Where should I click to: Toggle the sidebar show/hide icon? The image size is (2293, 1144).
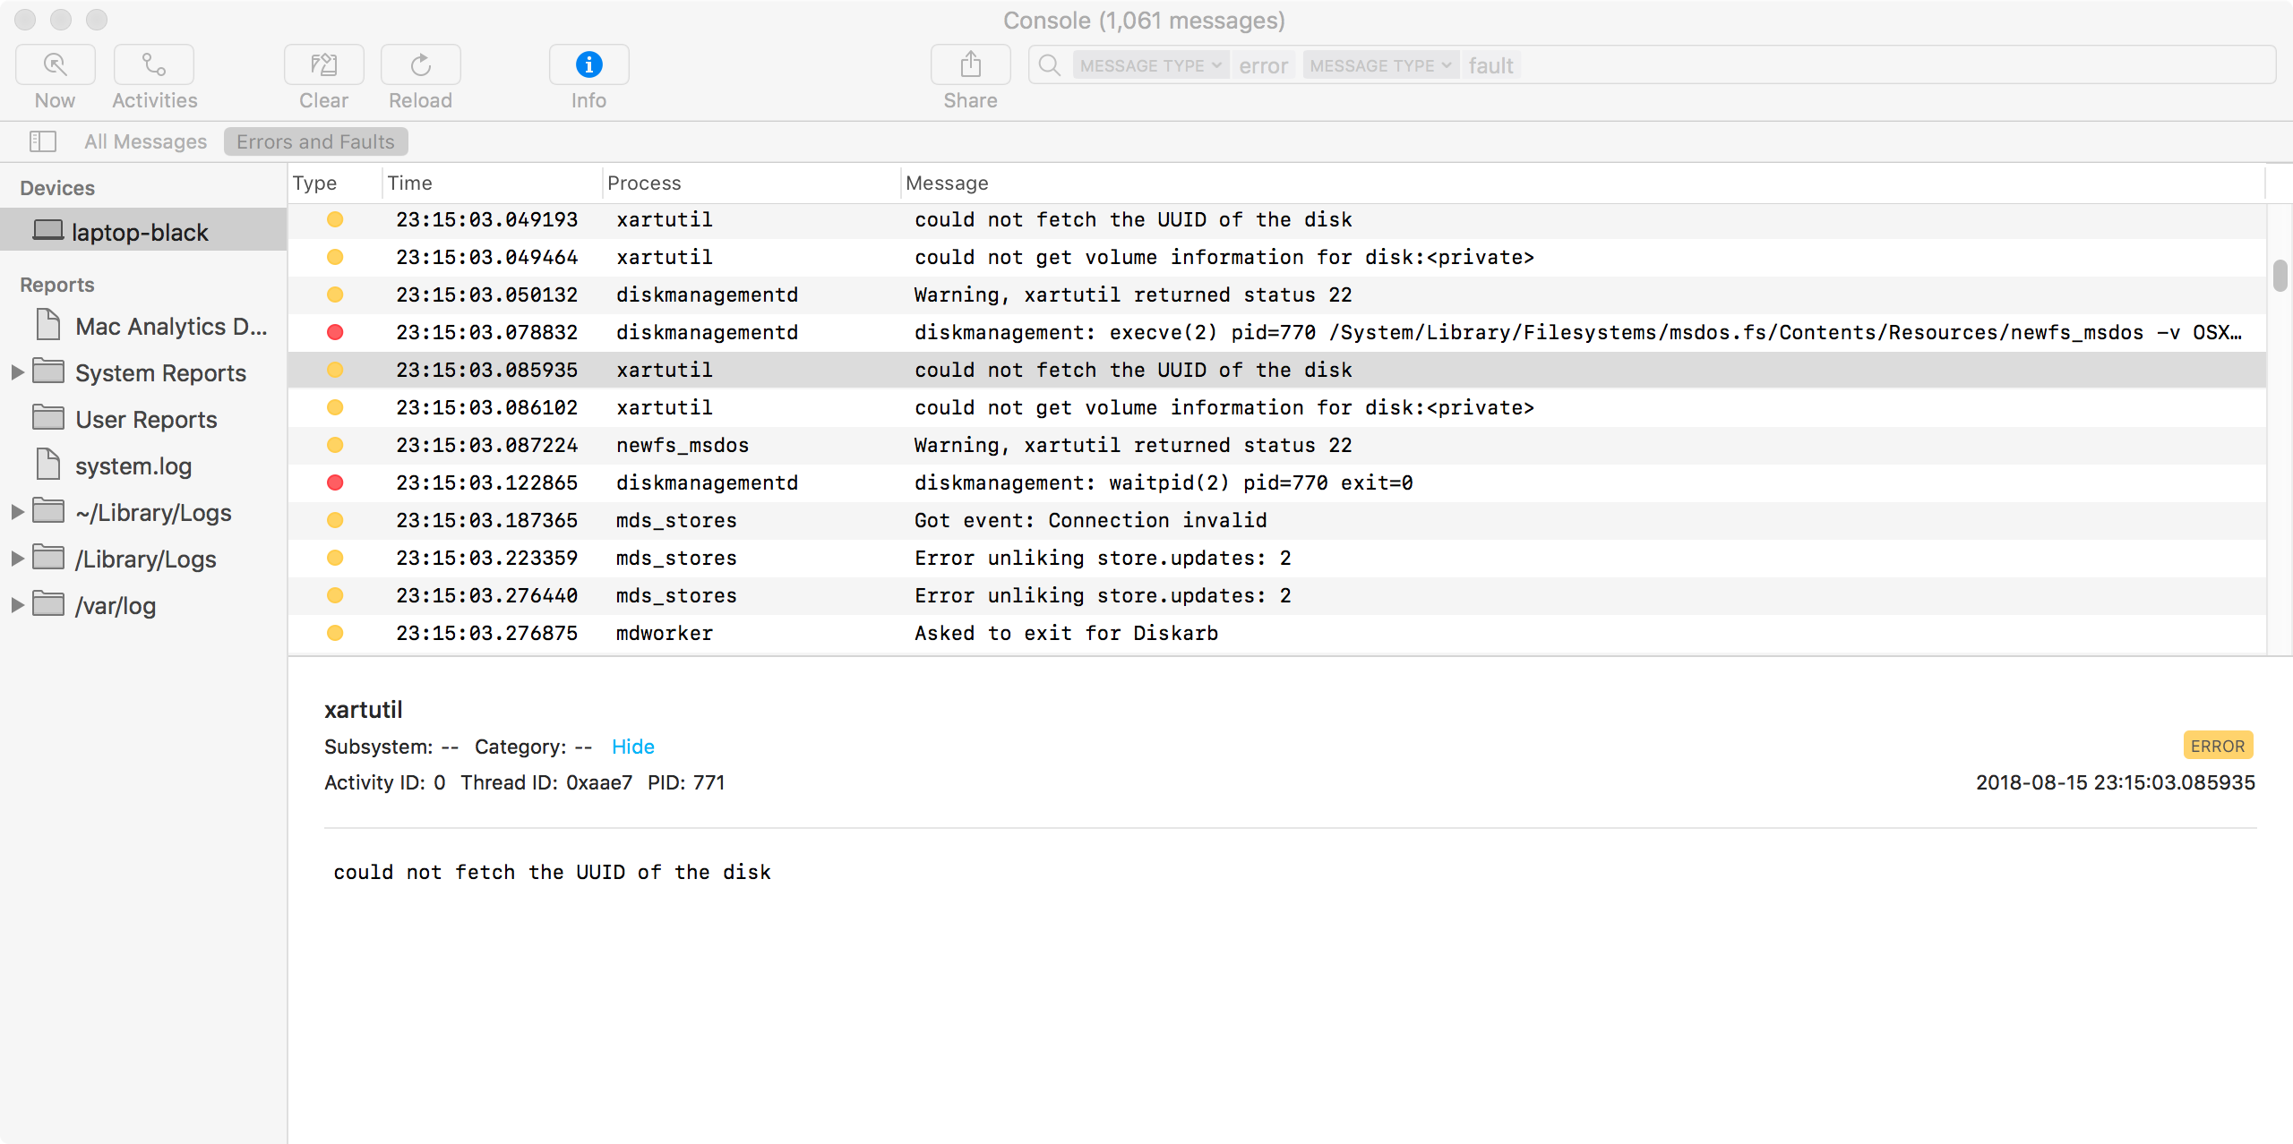click(43, 141)
